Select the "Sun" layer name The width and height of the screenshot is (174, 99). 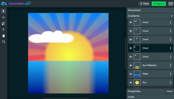(144, 83)
